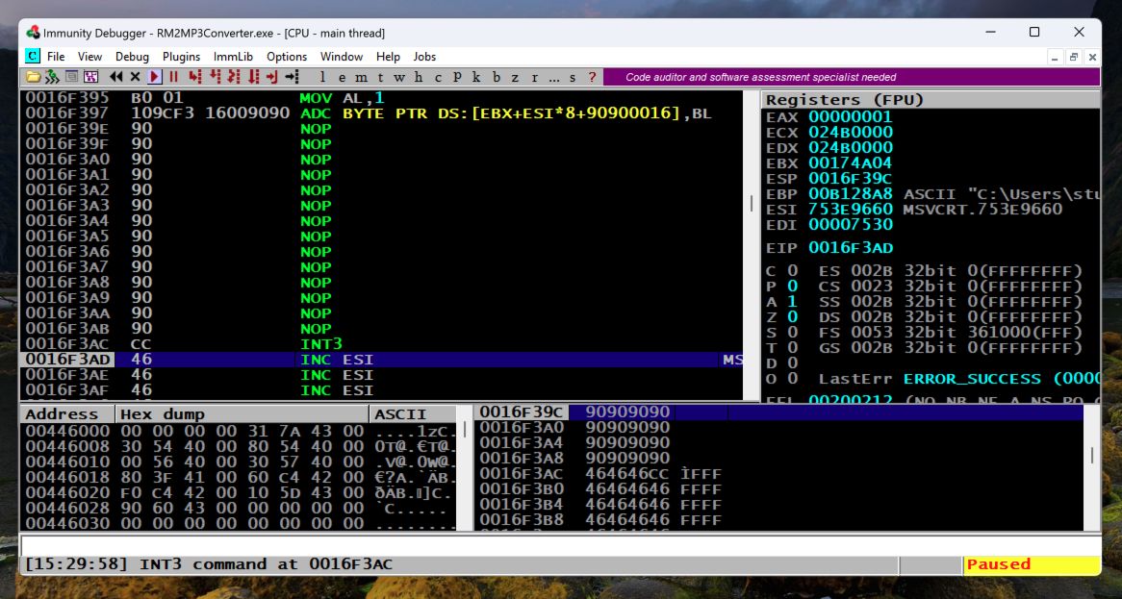This screenshot has width=1122, height=599.
Task: Minimize the inner CPU child window
Action: pyautogui.click(x=1055, y=57)
